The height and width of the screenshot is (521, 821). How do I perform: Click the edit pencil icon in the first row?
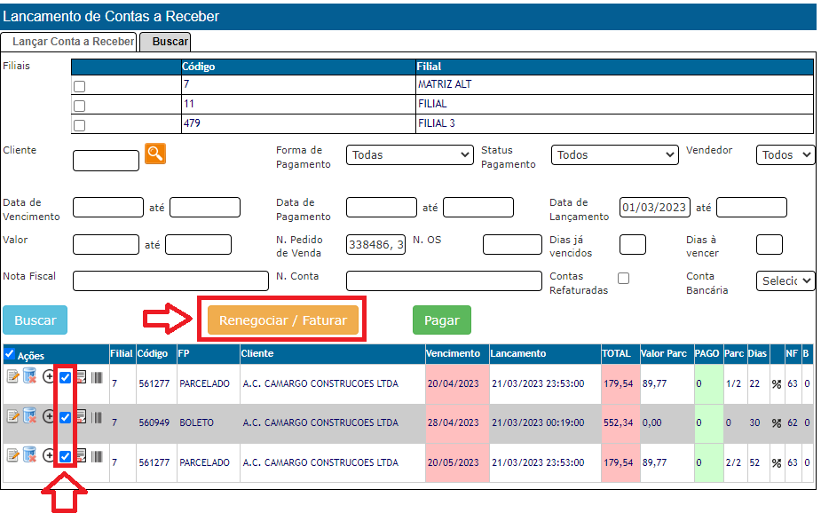12,376
